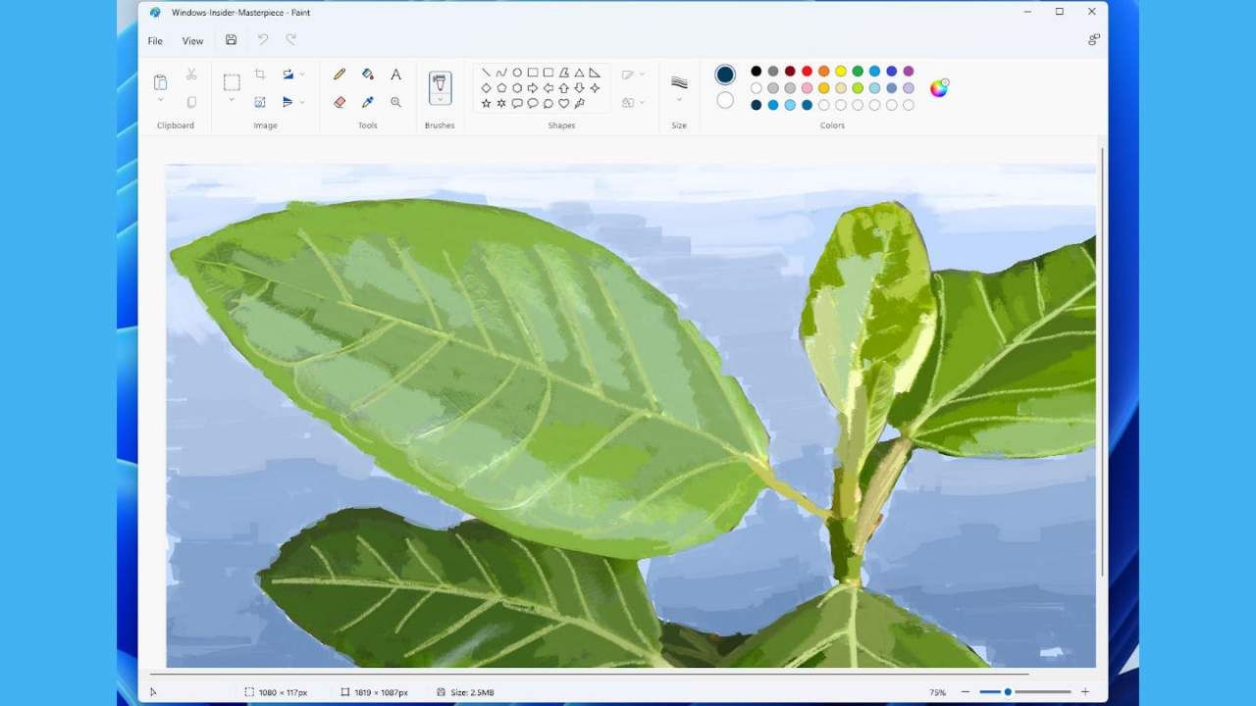Image resolution: width=1256 pixels, height=706 pixels.
Task: Select the five-point star shape
Action: click(x=486, y=103)
